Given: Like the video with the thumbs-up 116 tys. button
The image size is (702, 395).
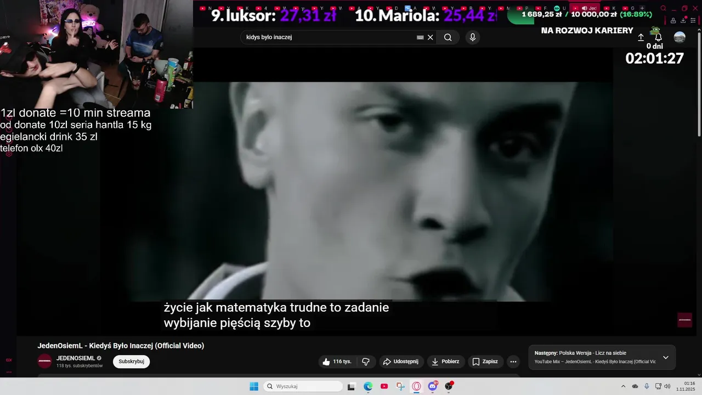Looking at the screenshot, I should point(337,362).
